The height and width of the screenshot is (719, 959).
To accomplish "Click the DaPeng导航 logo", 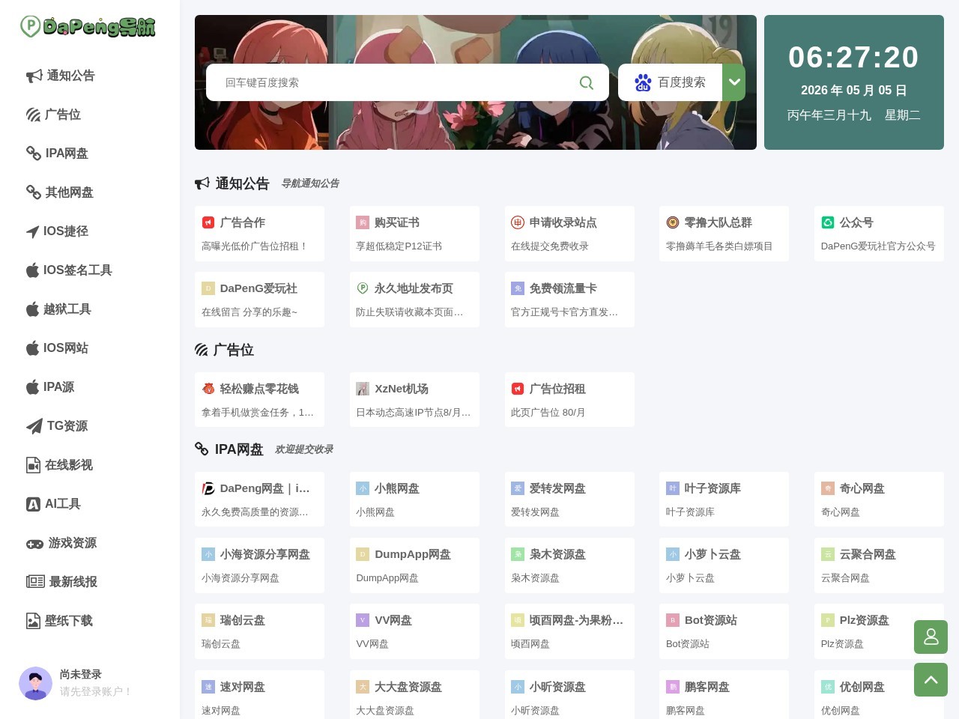I will [88, 27].
